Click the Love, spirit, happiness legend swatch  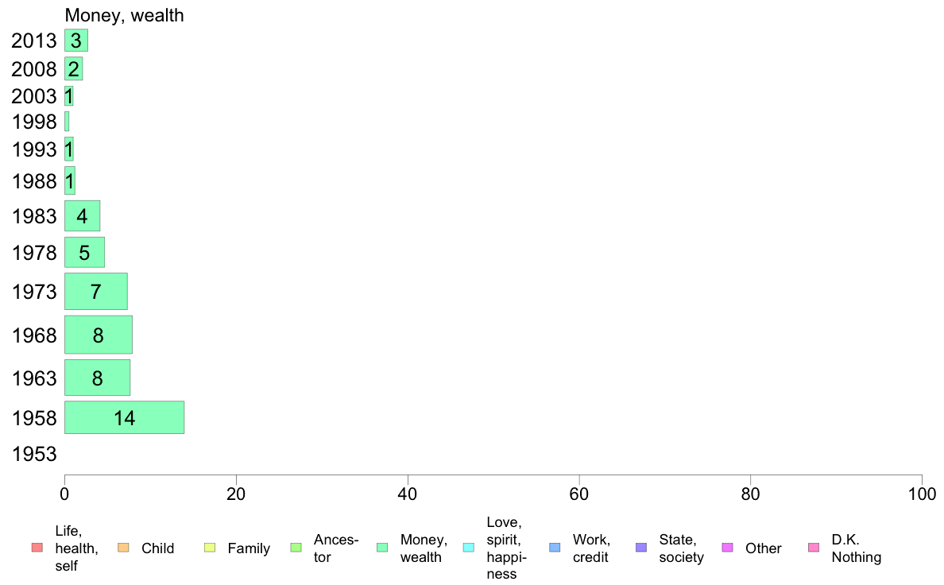click(x=468, y=548)
